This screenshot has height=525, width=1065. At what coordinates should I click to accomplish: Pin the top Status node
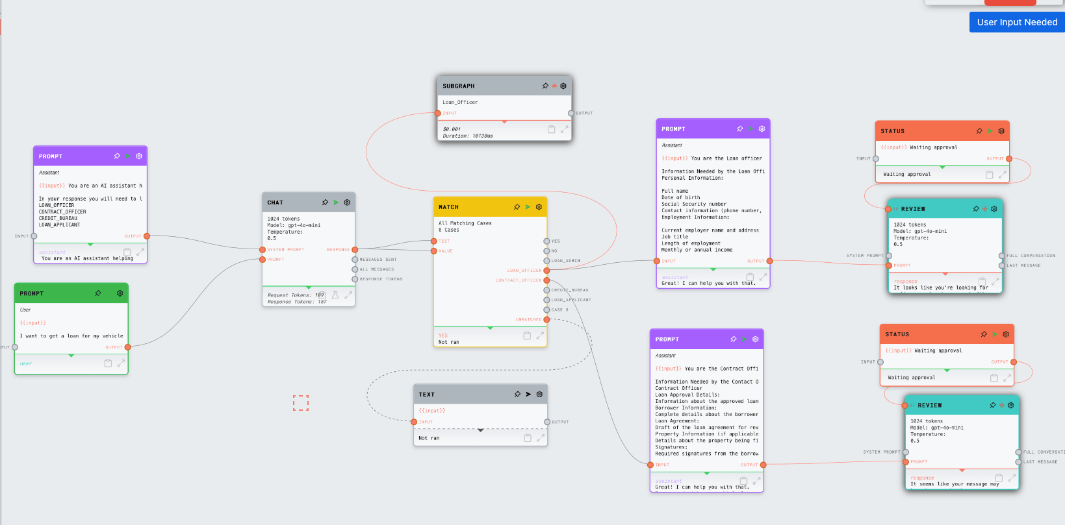[979, 131]
